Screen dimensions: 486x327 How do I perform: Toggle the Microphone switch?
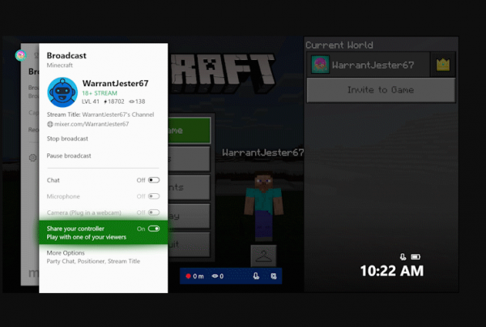tap(154, 196)
